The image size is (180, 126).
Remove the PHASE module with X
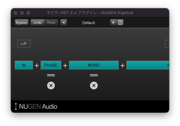[51, 85]
